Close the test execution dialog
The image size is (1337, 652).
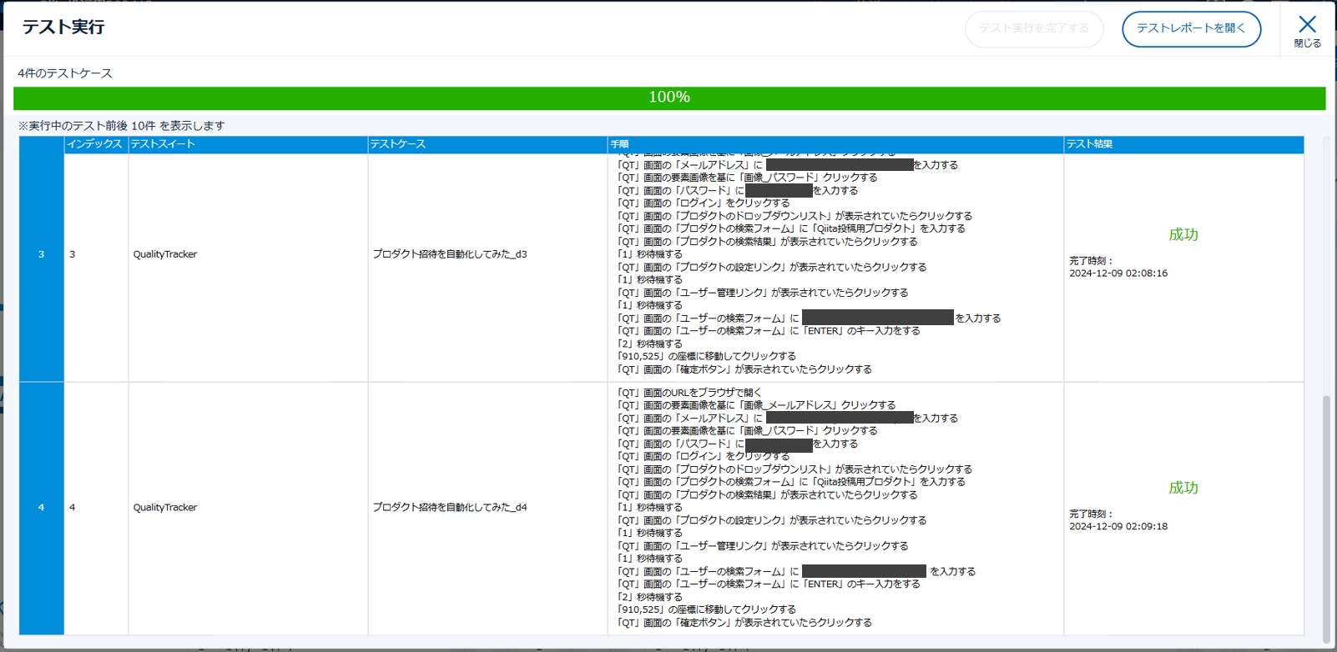[x=1307, y=31]
